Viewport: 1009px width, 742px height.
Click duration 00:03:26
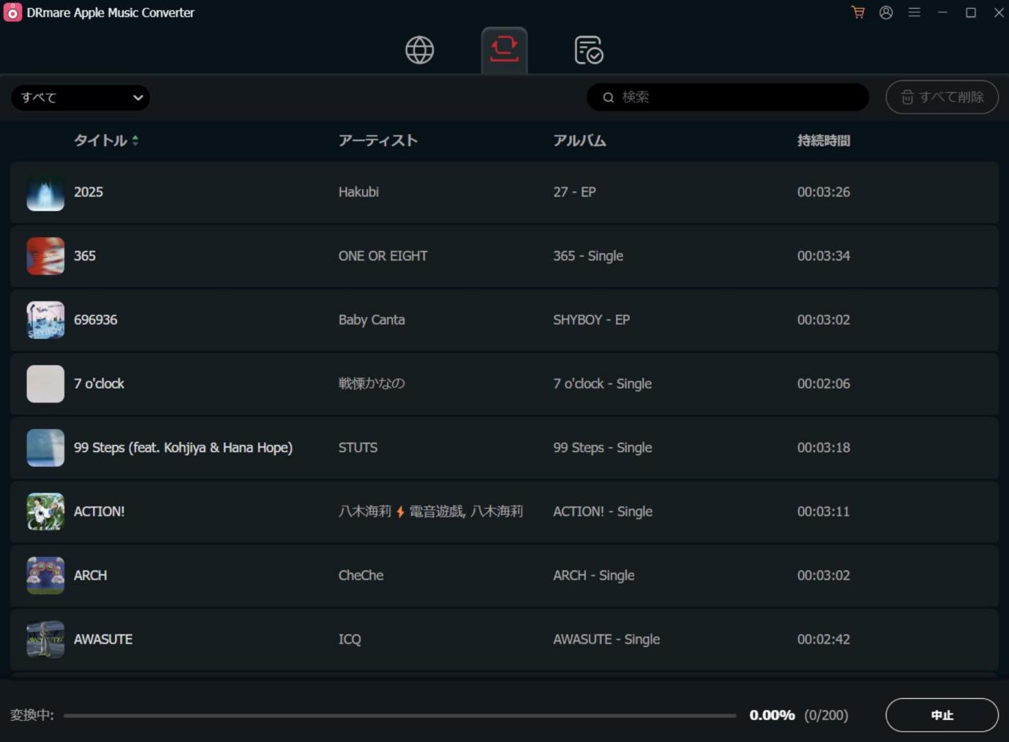coord(824,192)
